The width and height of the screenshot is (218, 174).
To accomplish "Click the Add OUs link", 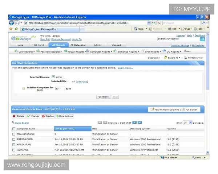I will pyautogui.click(x=82, y=82).
